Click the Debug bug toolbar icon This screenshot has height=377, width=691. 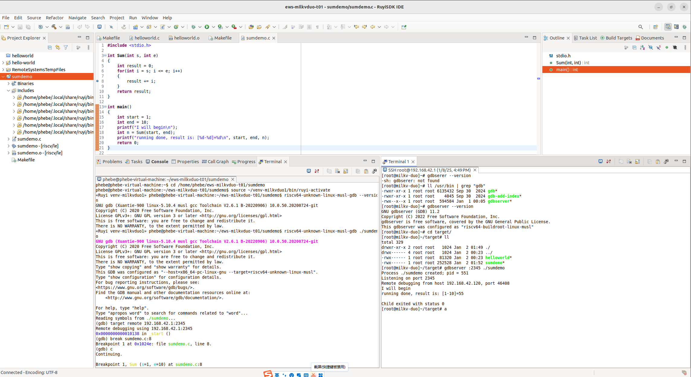click(x=193, y=27)
